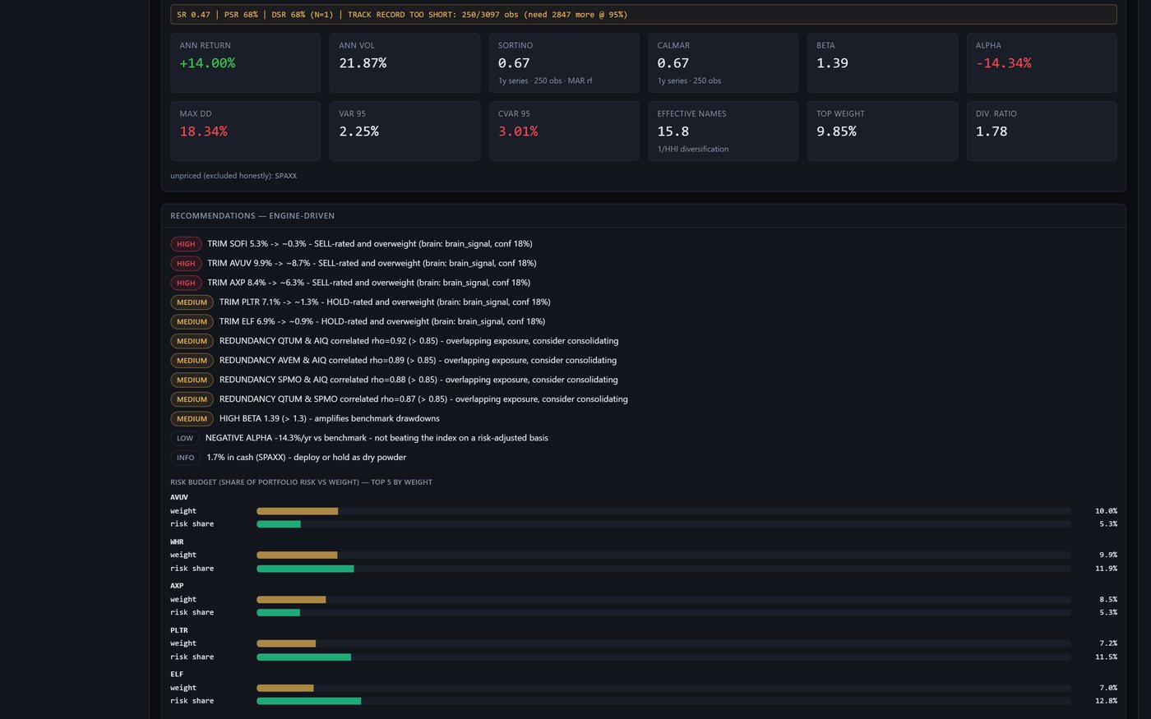The image size is (1151, 719).
Task: Click the PLTR weight bar
Action: pos(663,643)
